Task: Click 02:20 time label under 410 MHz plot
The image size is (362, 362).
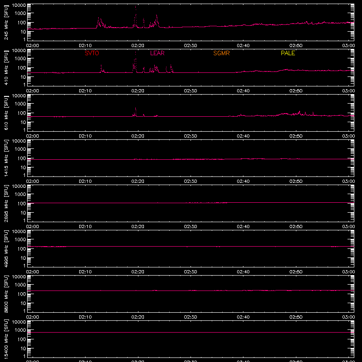Action: pos(138,91)
